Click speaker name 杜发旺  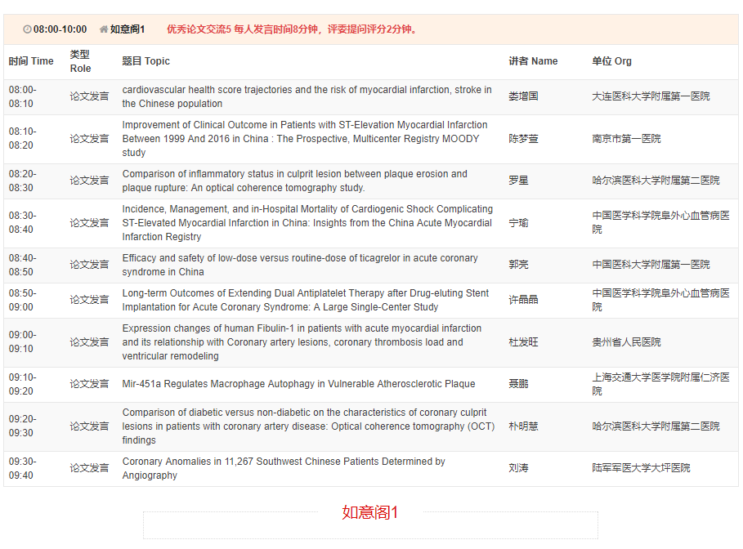(x=524, y=342)
